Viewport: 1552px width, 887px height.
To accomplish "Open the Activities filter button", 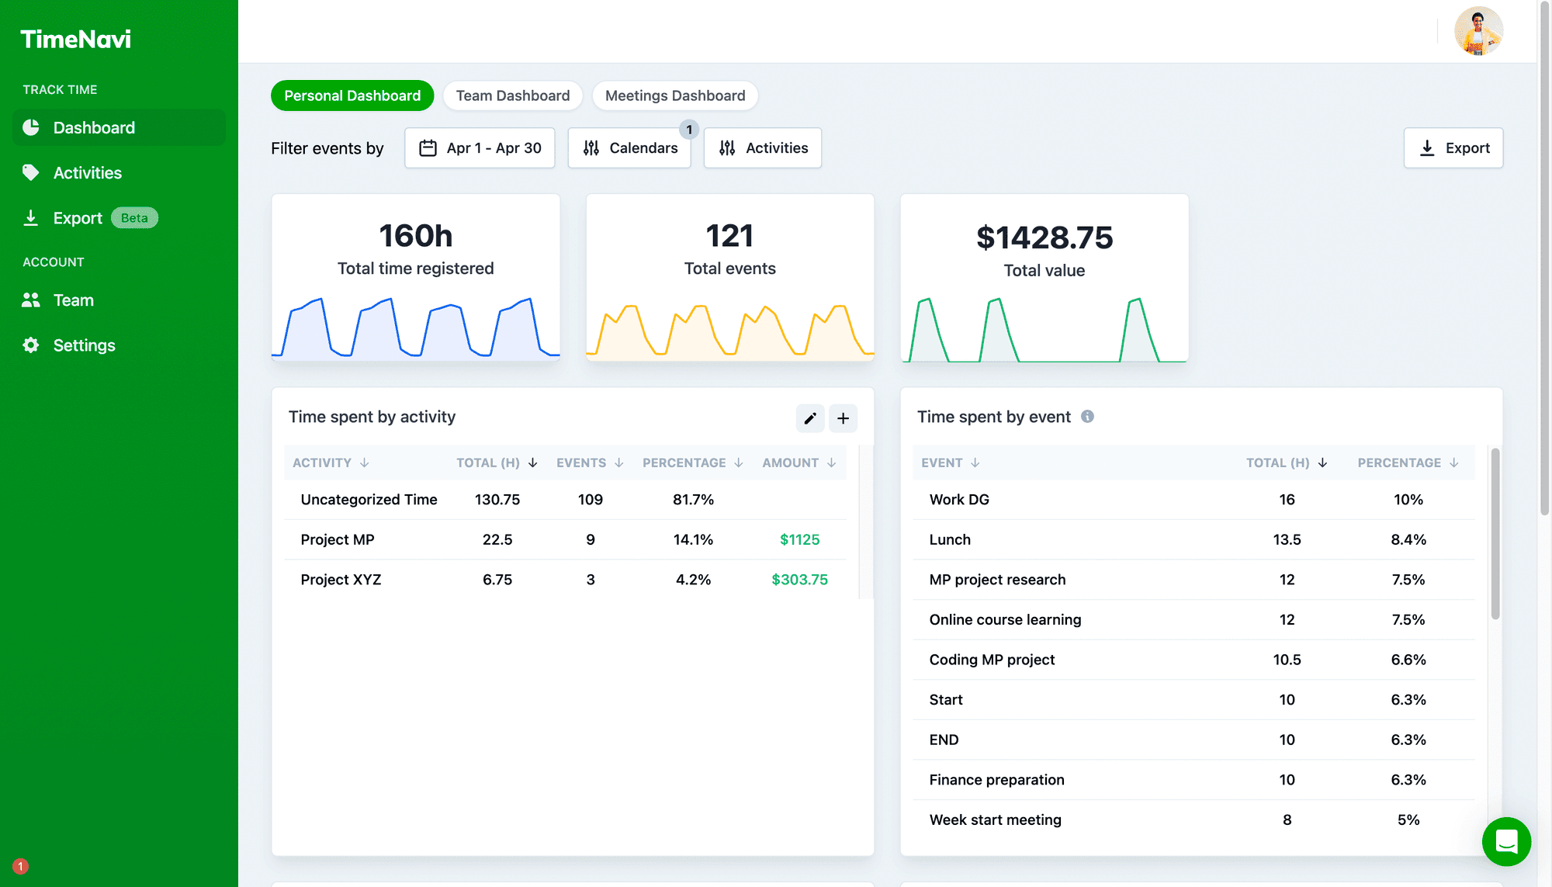I will 763,148.
